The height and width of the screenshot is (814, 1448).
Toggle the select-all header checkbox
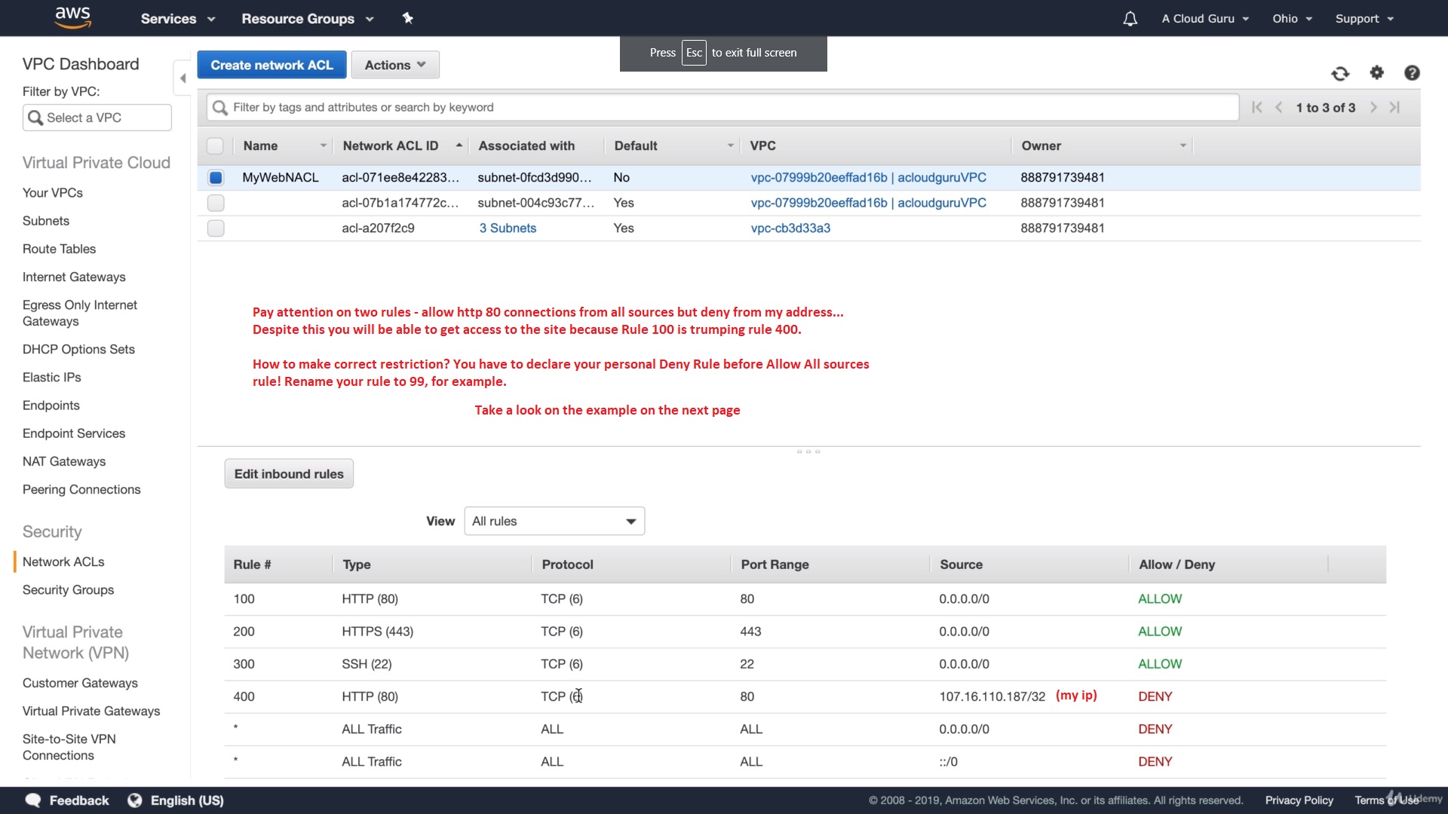215,146
